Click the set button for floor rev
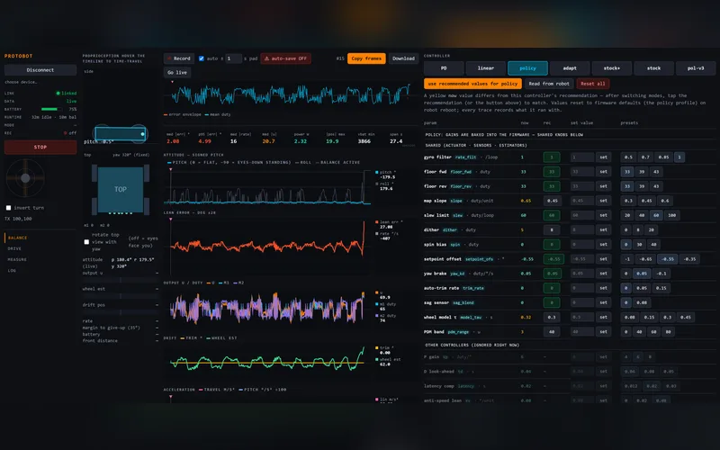Image resolution: width=720 pixels, height=450 pixels. click(603, 186)
